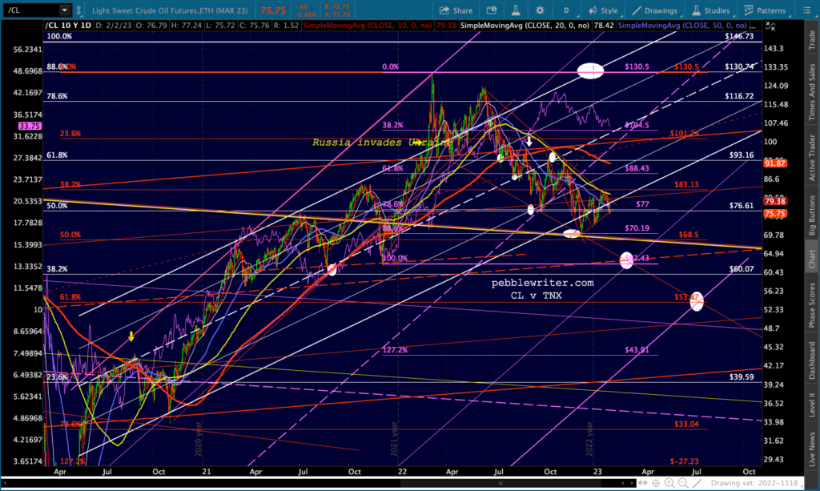Click the trendline drawing tool icon
The image size is (820, 491).
[x=697, y=483]
